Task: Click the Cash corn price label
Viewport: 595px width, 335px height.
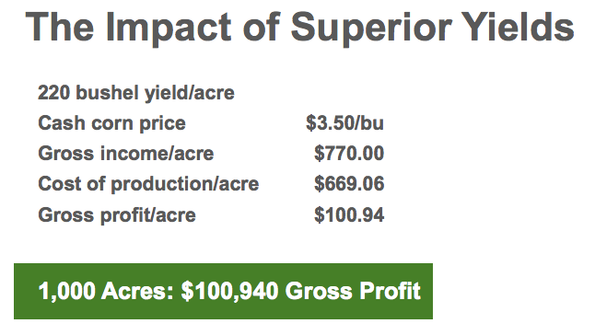Action: [112, 123]
